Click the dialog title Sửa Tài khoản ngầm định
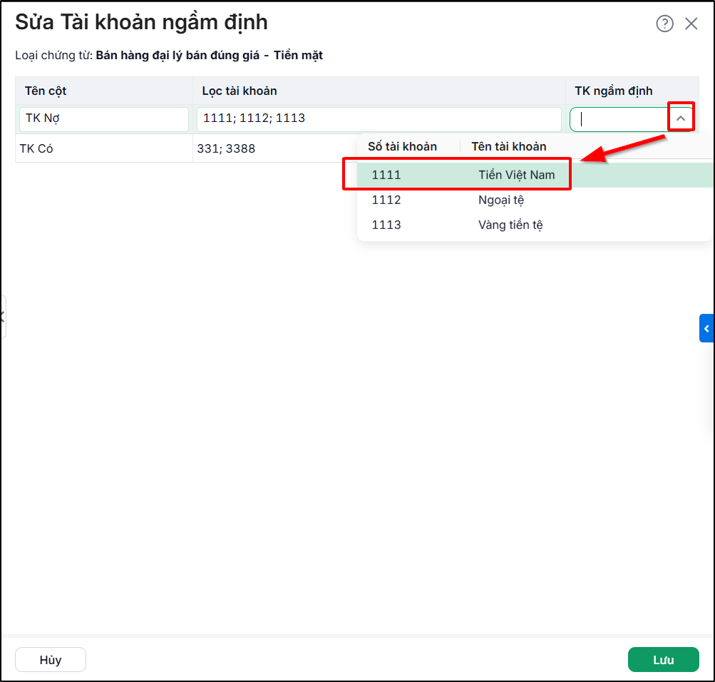The height and width of the screenshot is (682, 715). tap(141, 22)
